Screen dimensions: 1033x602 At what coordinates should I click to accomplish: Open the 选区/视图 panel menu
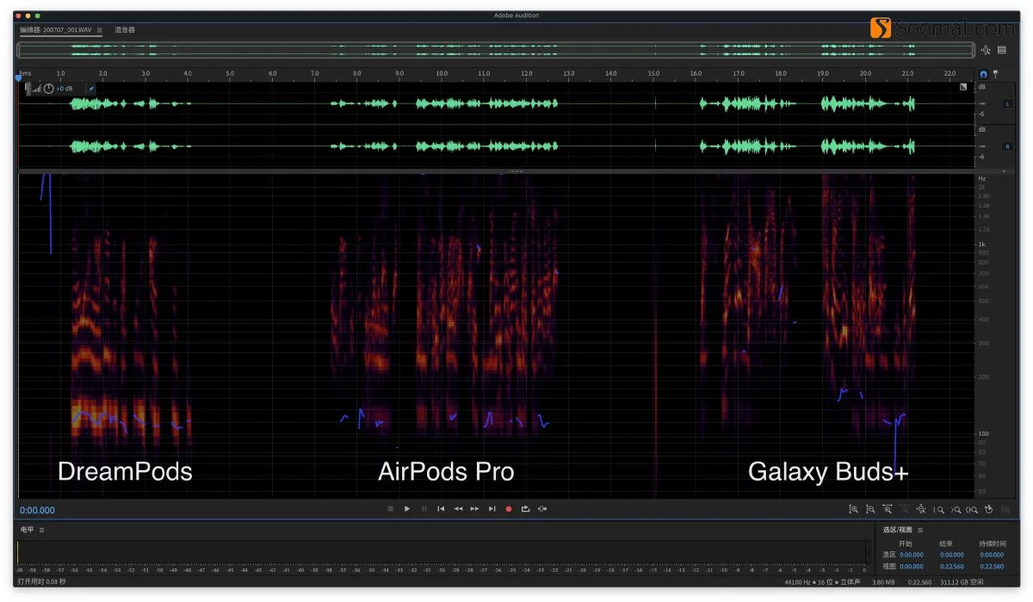[919, 530]
